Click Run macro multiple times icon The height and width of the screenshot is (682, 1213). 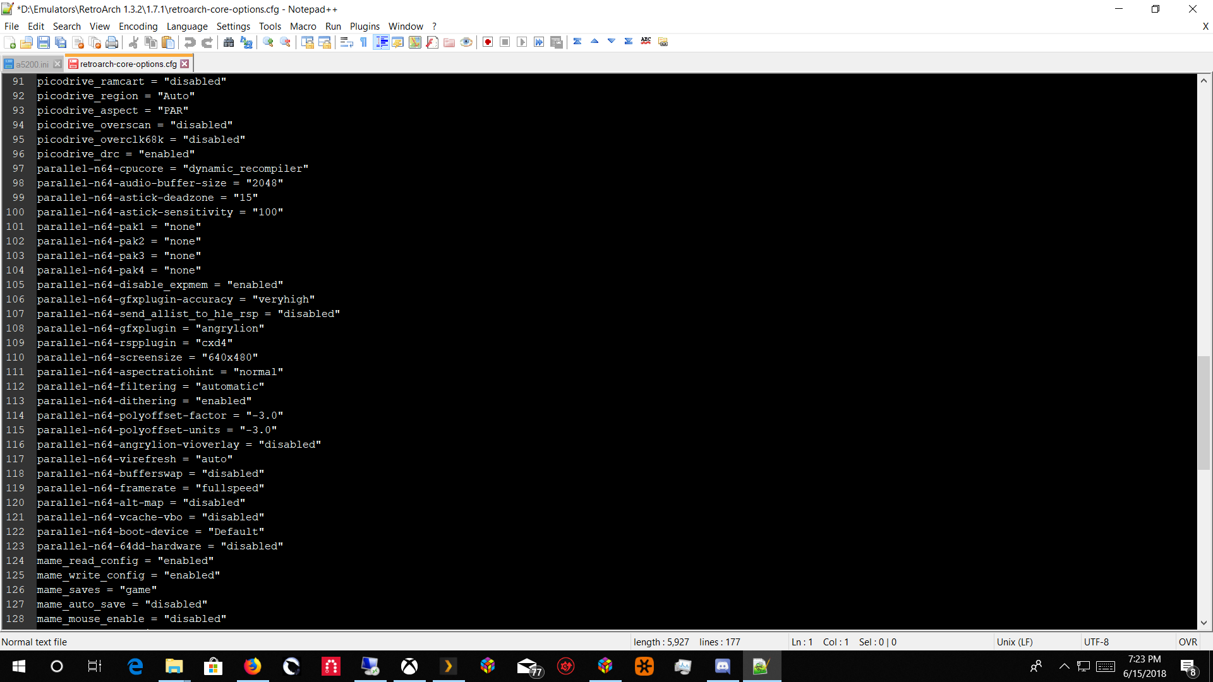coord(539,42)
